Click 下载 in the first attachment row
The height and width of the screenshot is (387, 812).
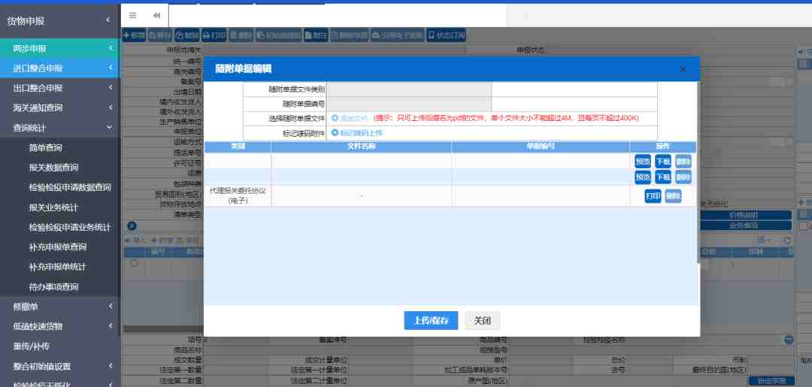pyautogui.click(x=663, y=161)
